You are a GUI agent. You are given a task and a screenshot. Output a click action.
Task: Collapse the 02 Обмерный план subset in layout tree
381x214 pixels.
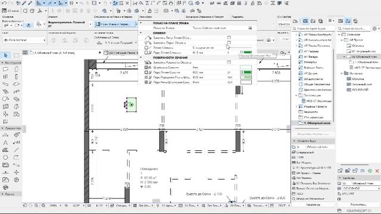click(x=344, y=56)
